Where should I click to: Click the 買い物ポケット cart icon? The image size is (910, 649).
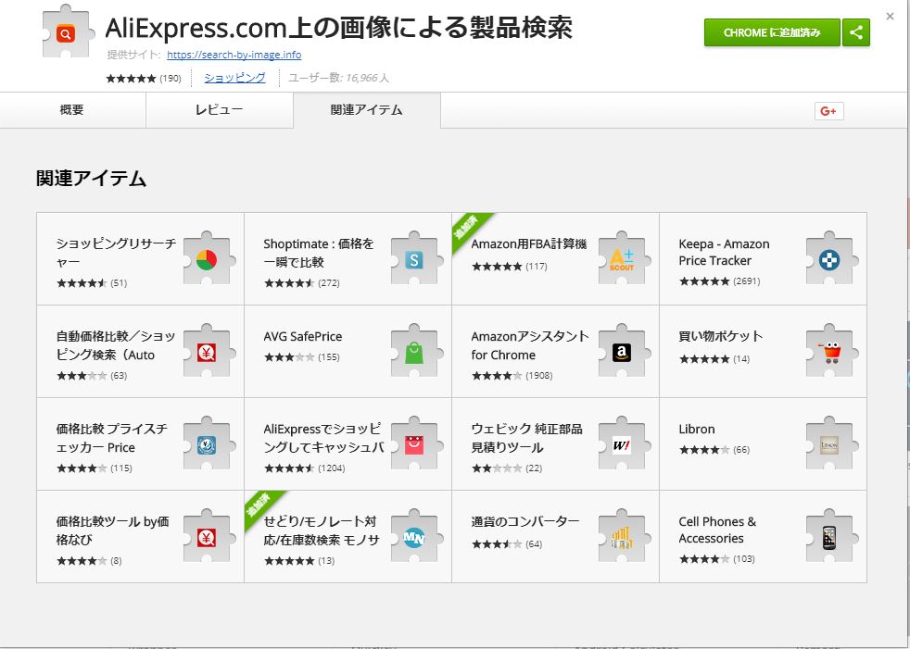(832, 351)
